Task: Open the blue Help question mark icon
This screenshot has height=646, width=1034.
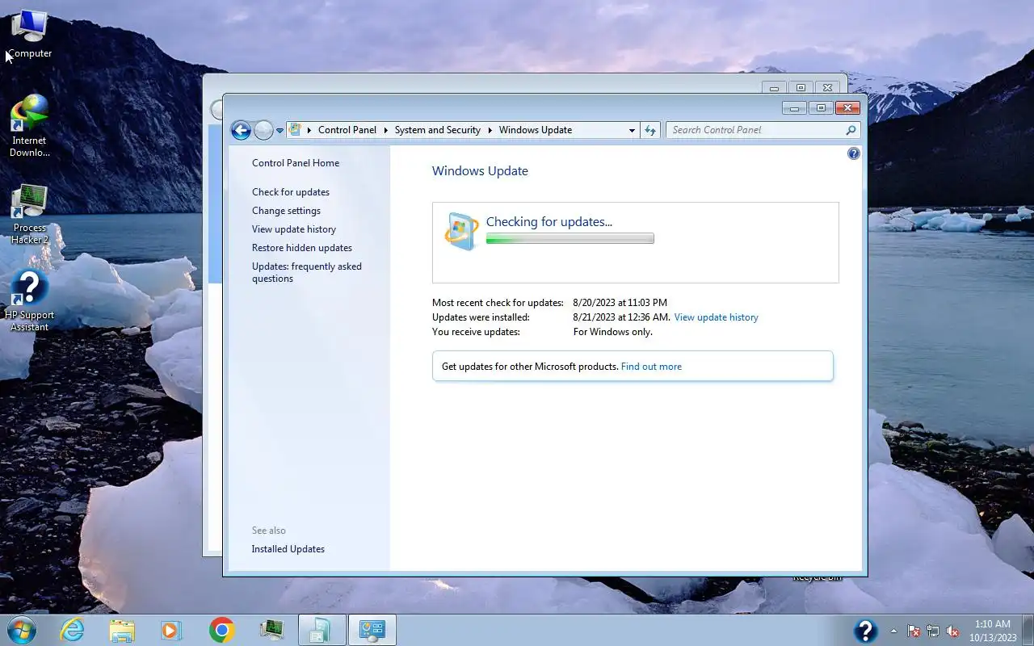Action: point(854,153)
